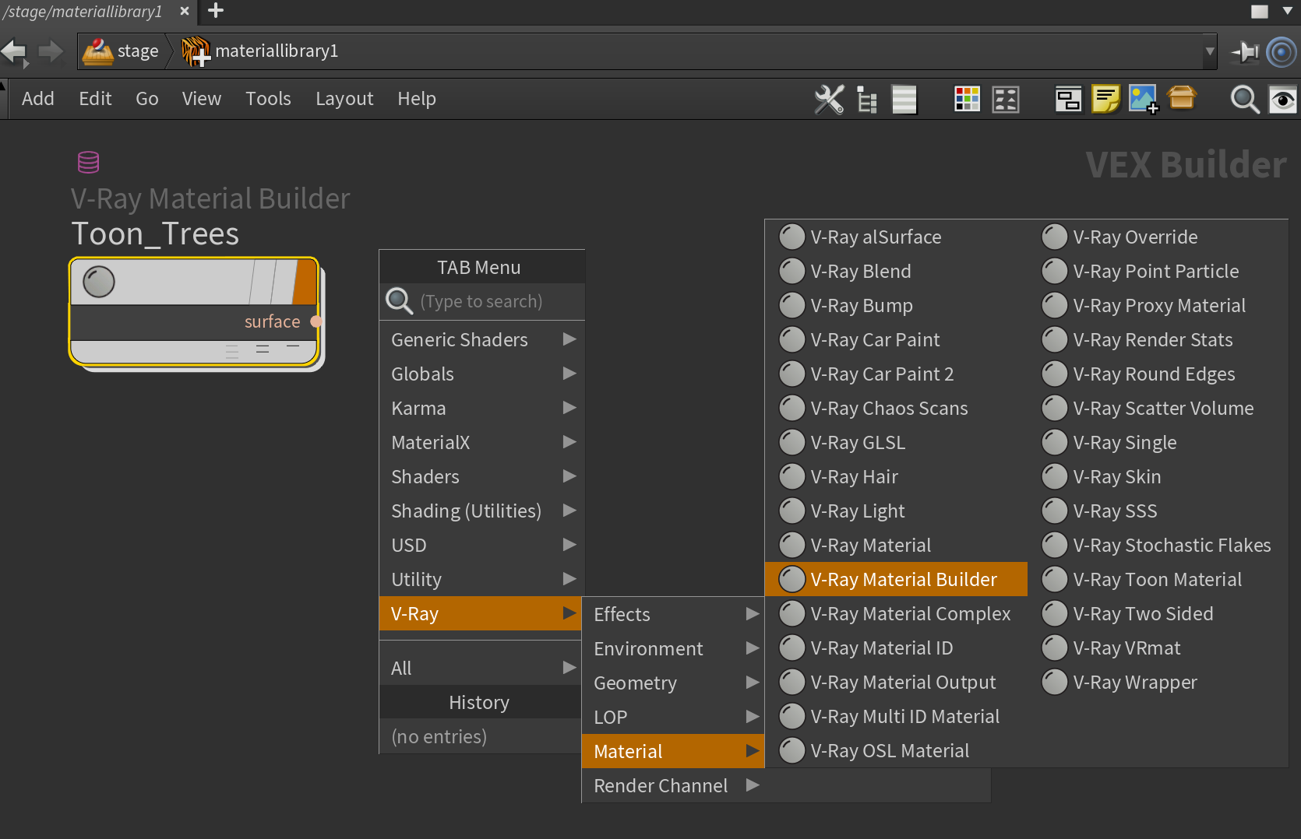The width and height of the screenshot is (1301, 839).
Task: Click the surface output connector dot
Action: coord(316,321)
